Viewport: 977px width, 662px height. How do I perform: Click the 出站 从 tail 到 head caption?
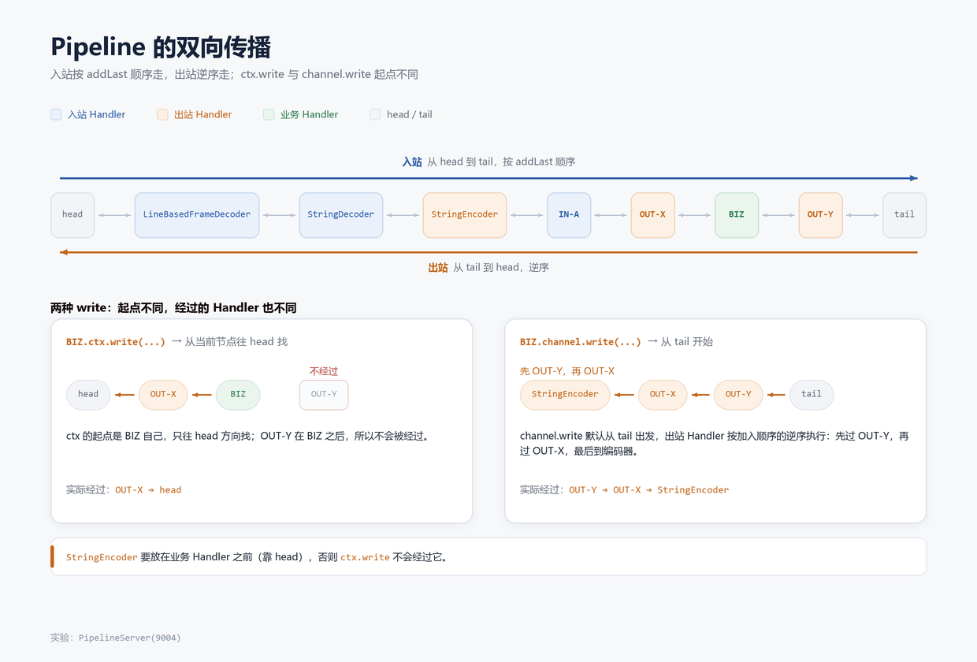click(x=489, y=268)
